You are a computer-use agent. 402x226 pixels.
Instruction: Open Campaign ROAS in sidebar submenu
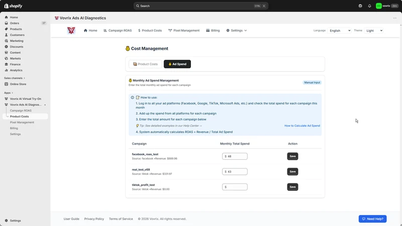point(21,110)
